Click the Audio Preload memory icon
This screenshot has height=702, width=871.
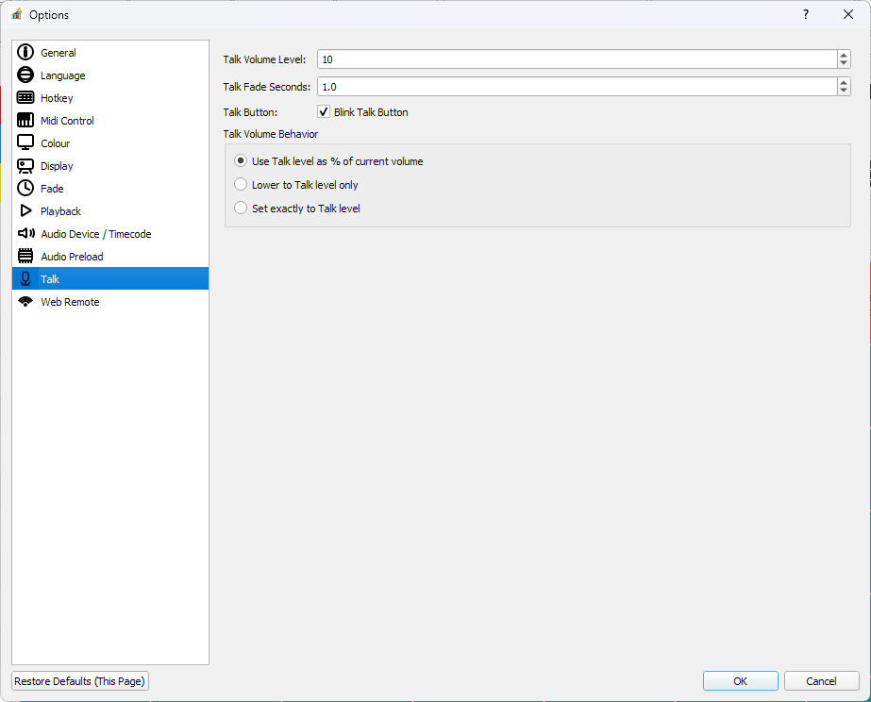pos(25,257)
